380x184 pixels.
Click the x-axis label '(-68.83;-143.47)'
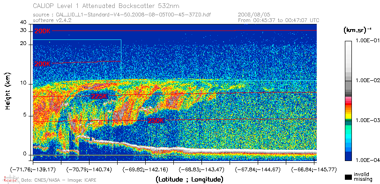pos(201,169)
